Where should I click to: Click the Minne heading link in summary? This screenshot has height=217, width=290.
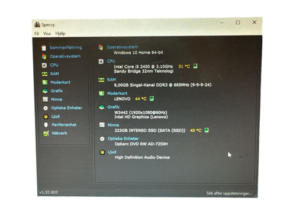(x=113, y=125)
